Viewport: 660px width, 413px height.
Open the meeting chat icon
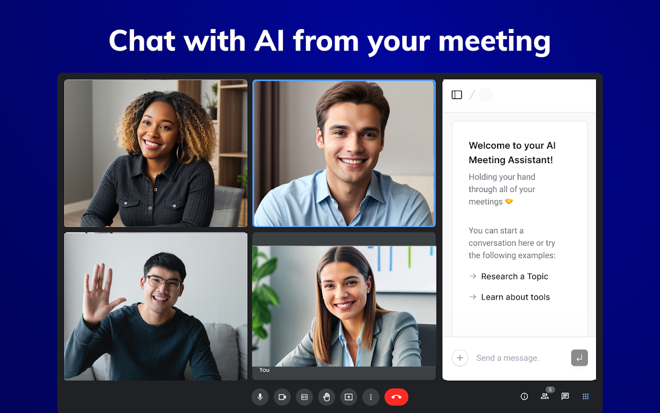coord(565,396)
